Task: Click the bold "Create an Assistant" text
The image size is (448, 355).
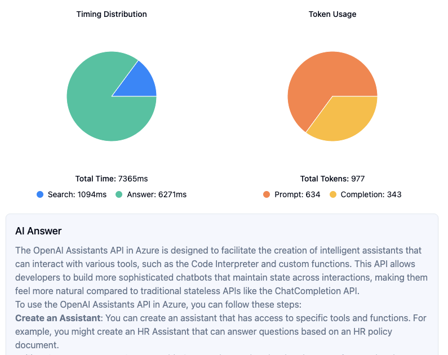Action: [x=57, y=318]
